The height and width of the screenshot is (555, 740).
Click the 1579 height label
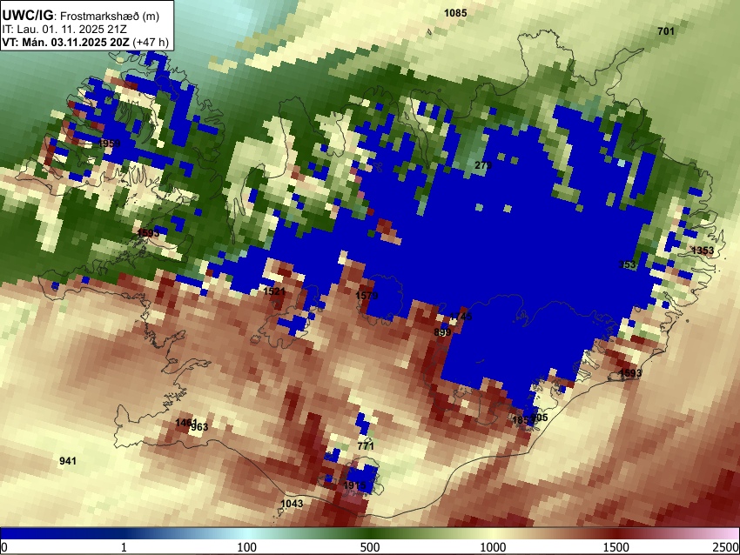pos(367,296)
